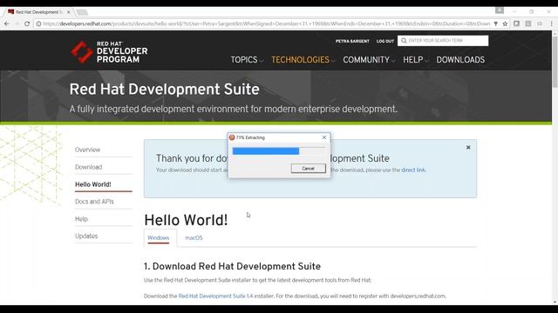This screenshot has height=313, width=558.
Task: Click the search magnifier icon
Action: pos(404,41)
